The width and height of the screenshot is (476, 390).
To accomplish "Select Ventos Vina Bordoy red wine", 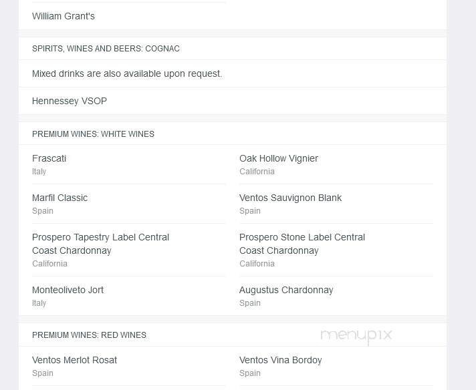I will point(281,360).
